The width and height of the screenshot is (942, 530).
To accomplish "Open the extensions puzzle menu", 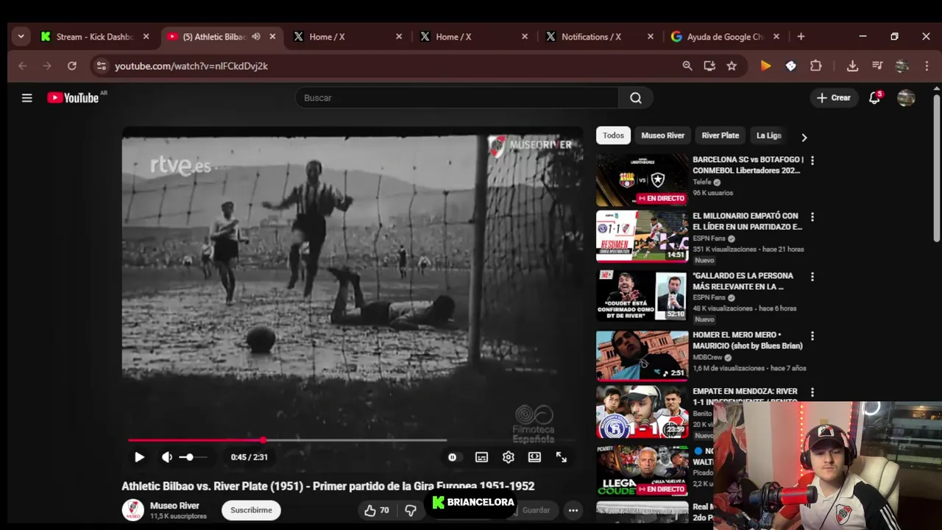I will [815, 66].
